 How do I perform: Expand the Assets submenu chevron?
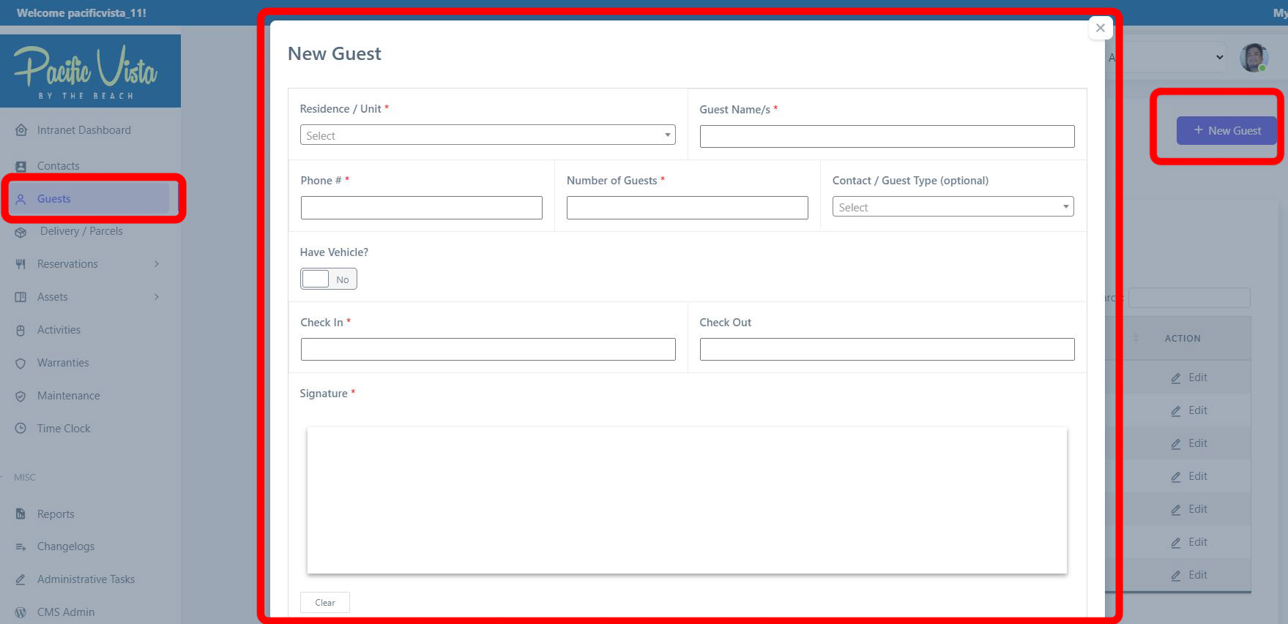pos(156,297)
